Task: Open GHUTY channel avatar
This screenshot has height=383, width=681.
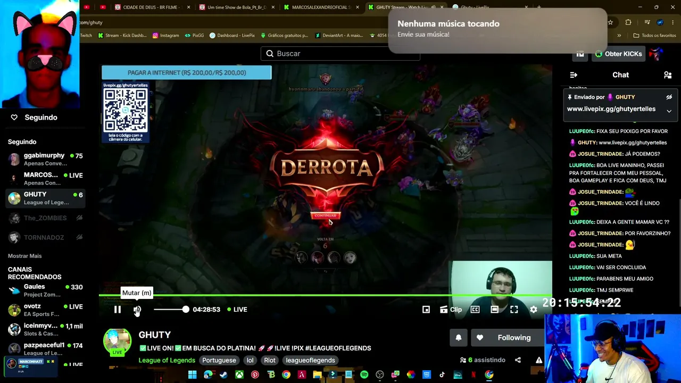Action: pyautogui.click(x=117, y=342)
